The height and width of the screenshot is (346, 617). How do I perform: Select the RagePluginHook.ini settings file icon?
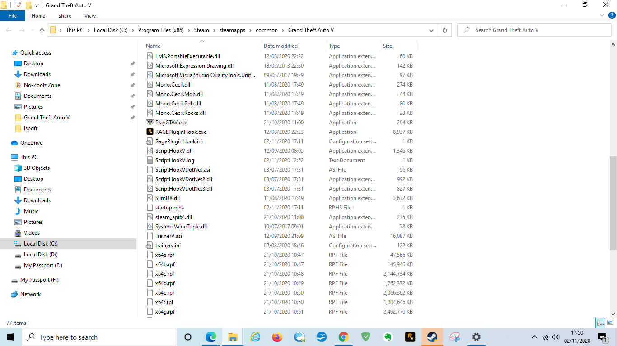[x=150, y=141]
